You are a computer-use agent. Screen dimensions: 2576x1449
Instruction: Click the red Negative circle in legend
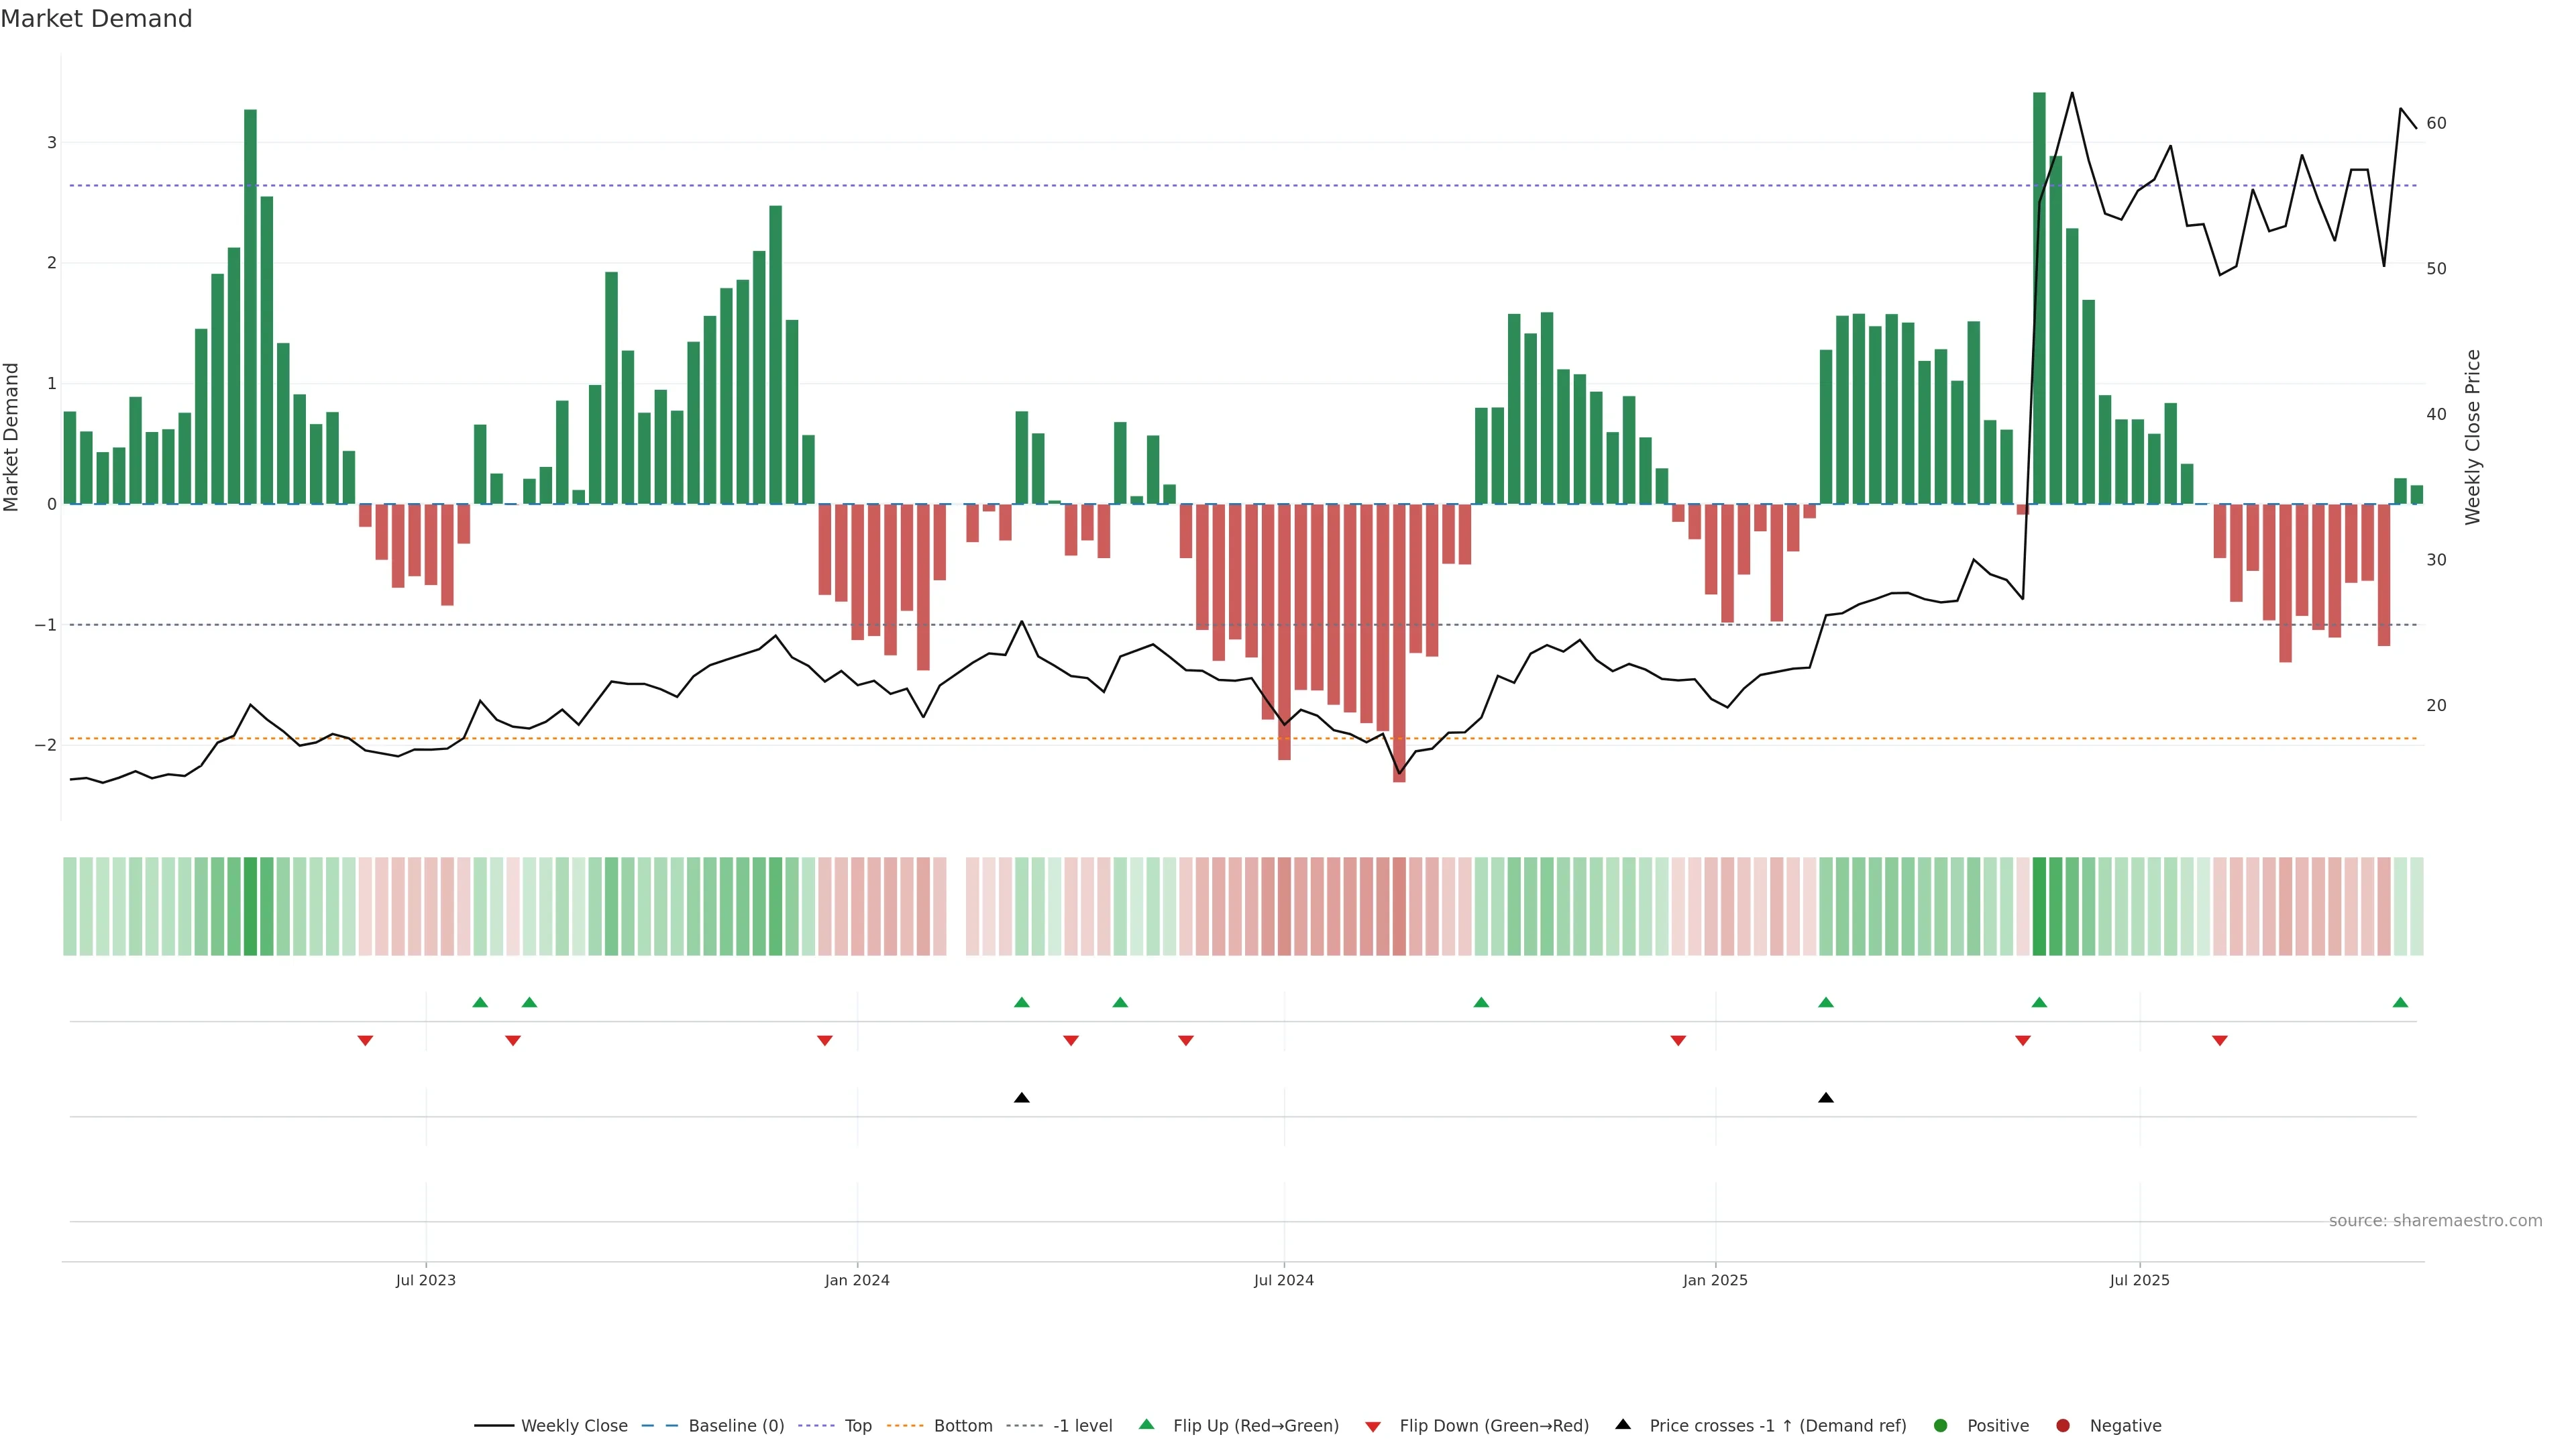pyautogui.click(x=2063, y=1426)
